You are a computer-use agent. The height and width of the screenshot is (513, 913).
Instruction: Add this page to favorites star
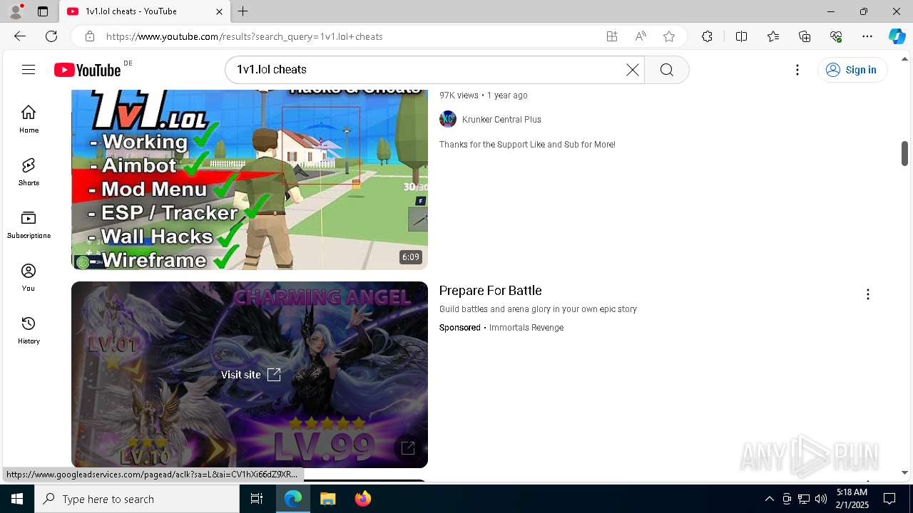click(x=669, y=36)
